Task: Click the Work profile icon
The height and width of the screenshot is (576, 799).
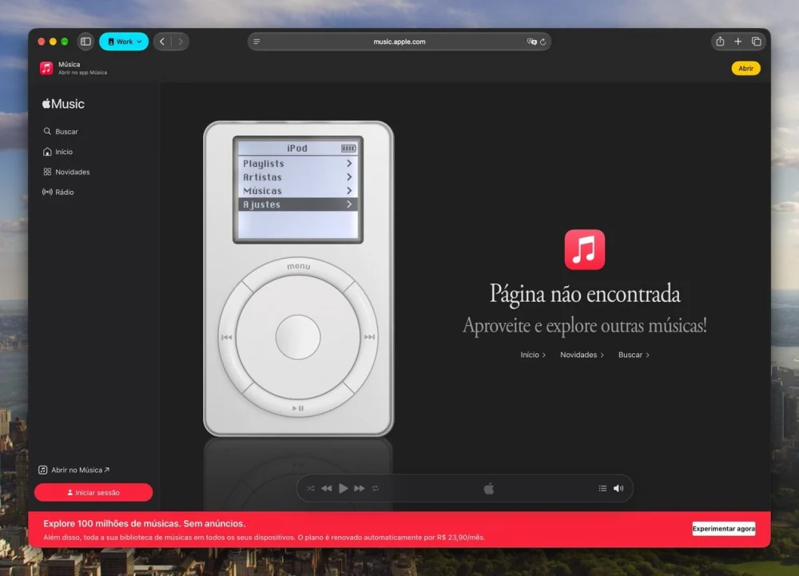Action: coord(111,42)
